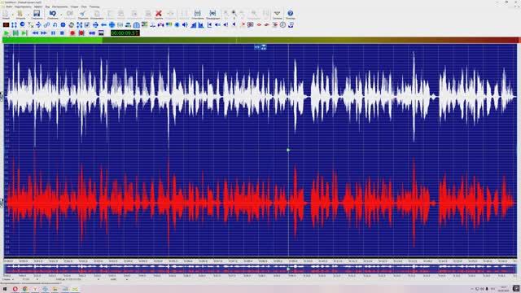Click the blue left-arrow effect icon
The image size is (521, 293).
(103, 25)
